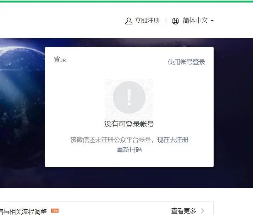Screen dimensions: 253x215
Task: Click the globe language icon
Action: click(x=175, y=21)
